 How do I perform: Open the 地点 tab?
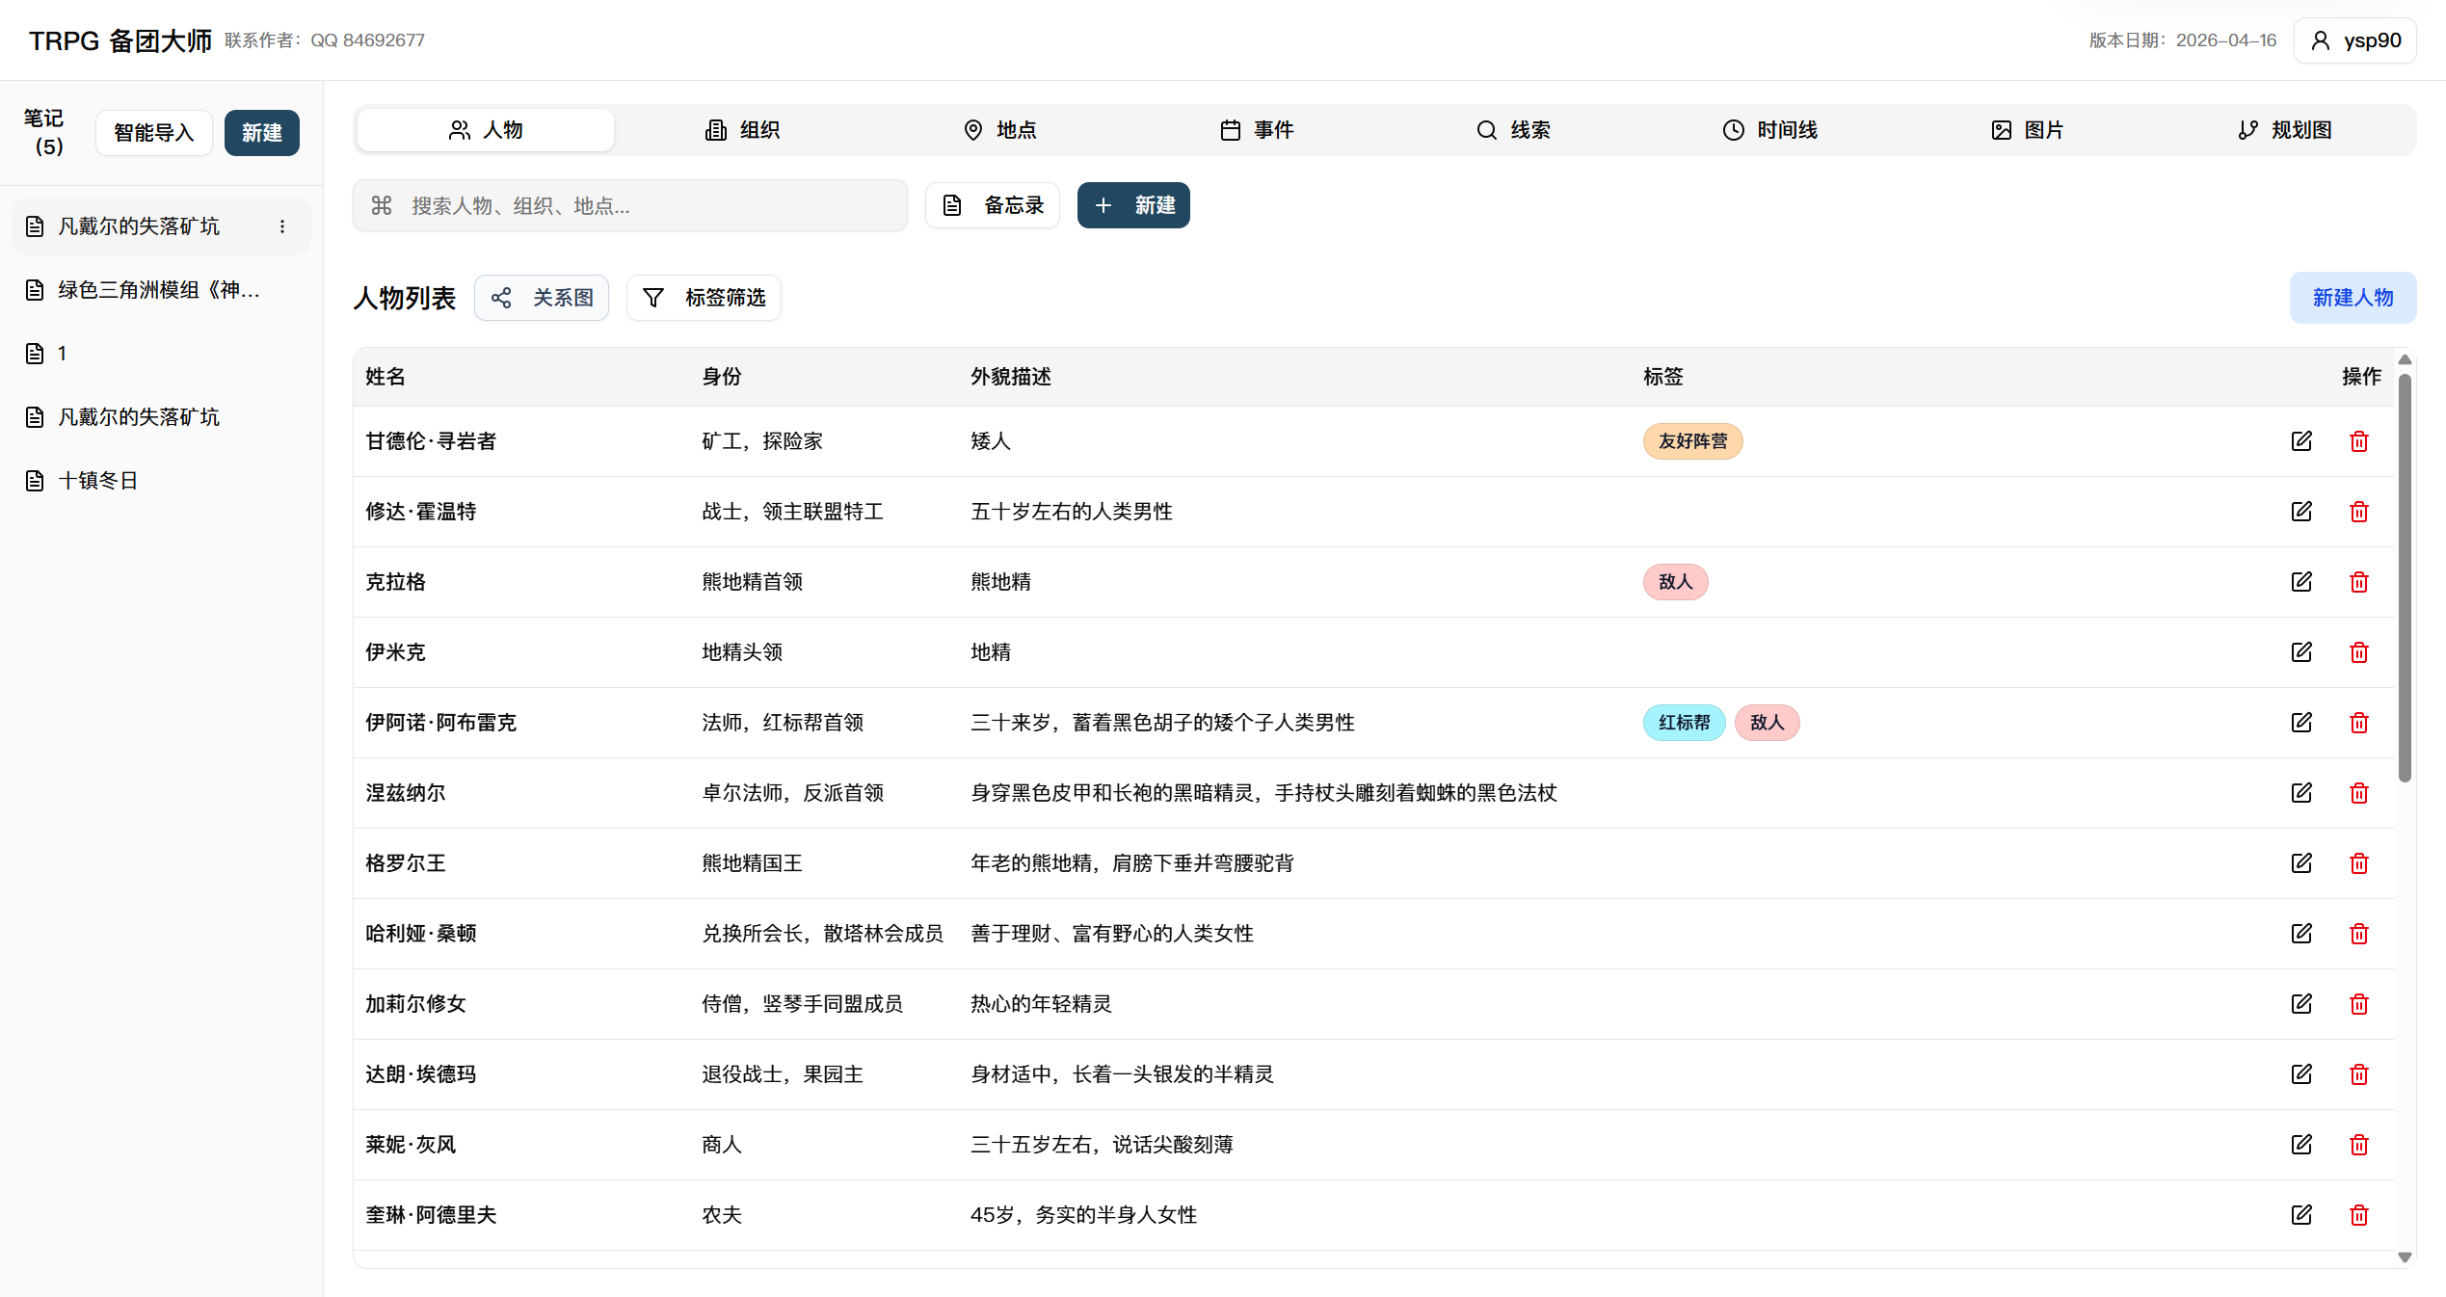[999, 130]
